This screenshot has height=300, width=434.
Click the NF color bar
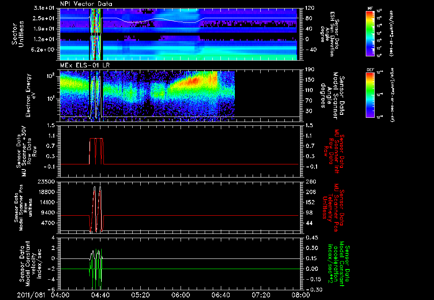[370, 33]
